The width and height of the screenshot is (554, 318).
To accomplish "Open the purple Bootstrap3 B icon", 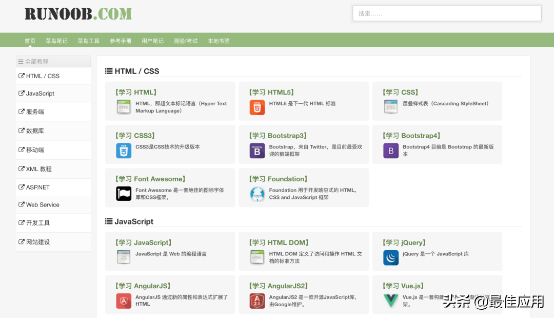I will pos(257,151).
